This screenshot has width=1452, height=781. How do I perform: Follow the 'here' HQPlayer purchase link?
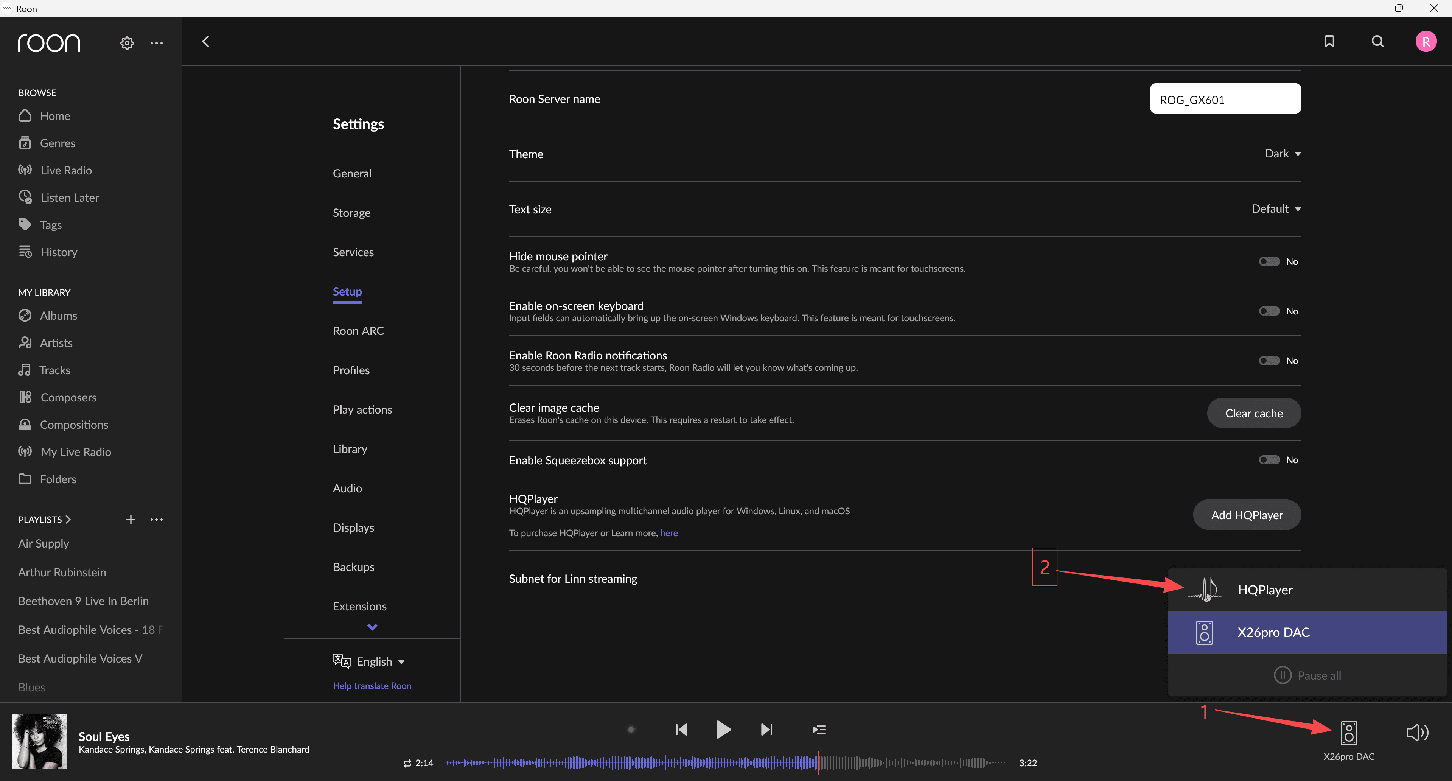(x=668, y=533)
